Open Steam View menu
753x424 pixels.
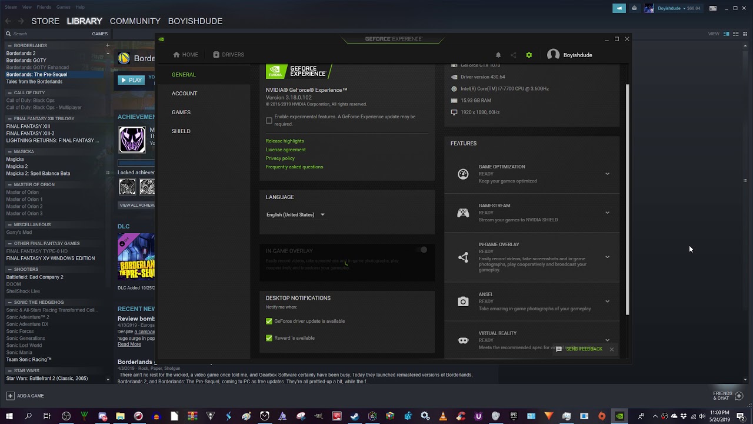(x=27, y=7)
